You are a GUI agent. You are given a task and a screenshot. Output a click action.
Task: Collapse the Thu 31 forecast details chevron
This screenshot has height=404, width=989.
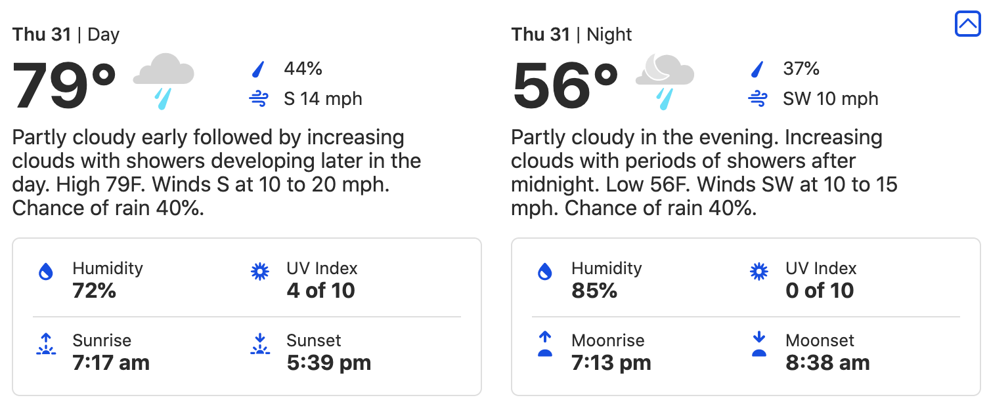click(x=967, y=24)
